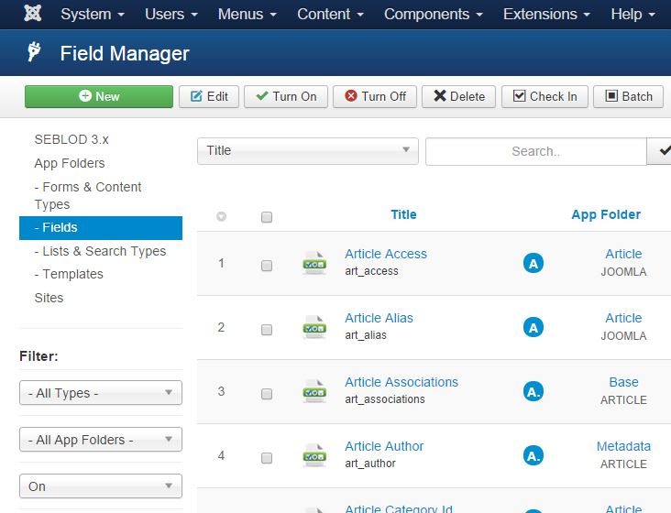671x513 pixels.
Task: Click in the Search input field
Action: pyautogui.click(x=535, y=151)
